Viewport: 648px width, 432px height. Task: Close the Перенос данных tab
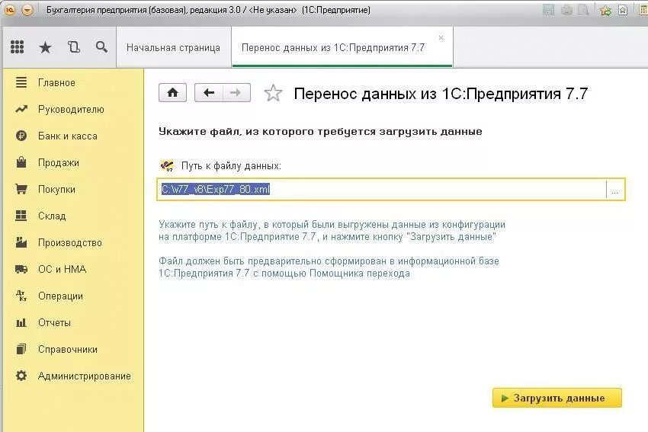441,37
